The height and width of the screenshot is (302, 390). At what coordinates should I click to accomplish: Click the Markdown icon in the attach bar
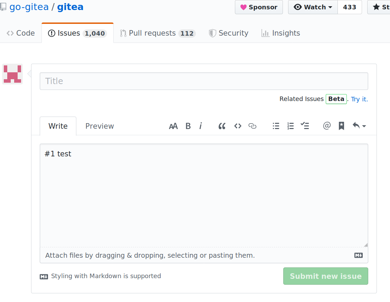click(359, 255)
